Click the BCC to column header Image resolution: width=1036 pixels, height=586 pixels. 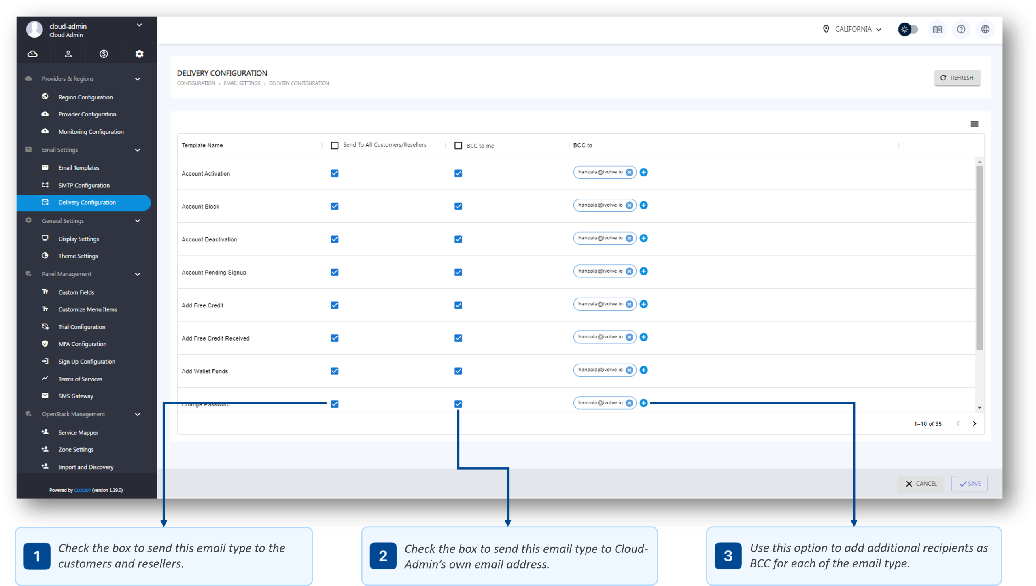tap(582, 145)
